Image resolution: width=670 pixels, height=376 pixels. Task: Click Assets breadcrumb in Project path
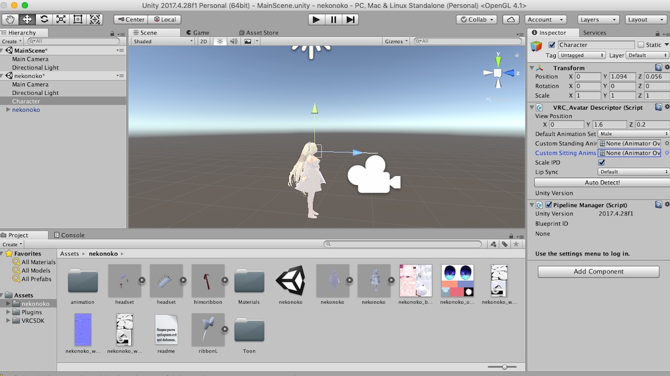coord(70,254)
